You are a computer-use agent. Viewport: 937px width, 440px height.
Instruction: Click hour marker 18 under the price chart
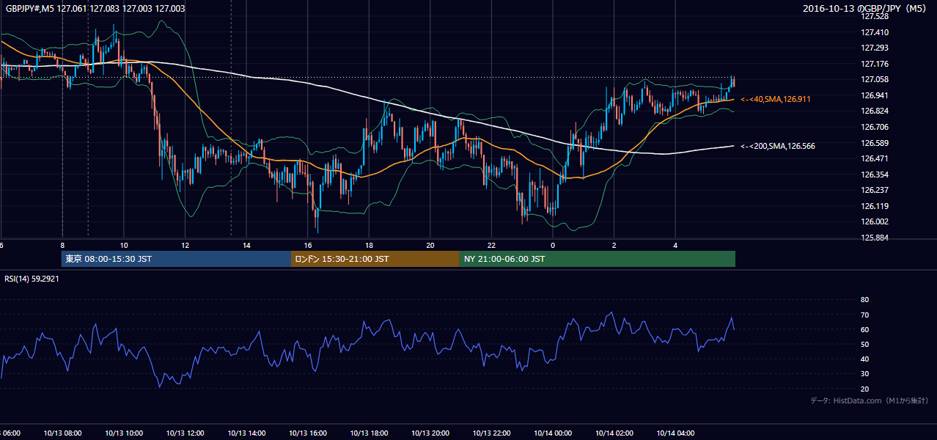tap(369, 246)
